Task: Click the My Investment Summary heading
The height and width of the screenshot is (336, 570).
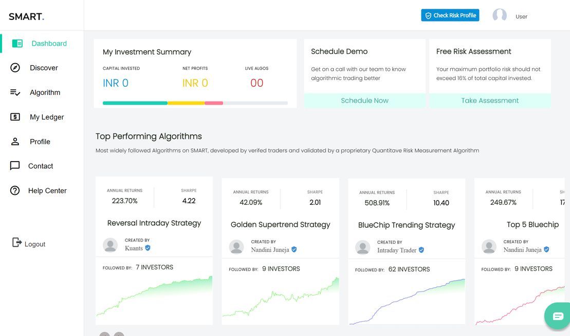Action: click(x=147, y=52)
